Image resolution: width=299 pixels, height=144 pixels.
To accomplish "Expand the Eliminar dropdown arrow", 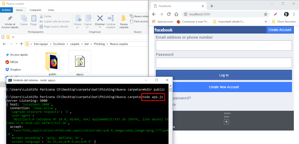I will 100,27.
